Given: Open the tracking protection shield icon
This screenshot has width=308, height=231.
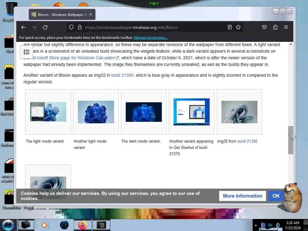Looking at the screenshot, I should (x=71, y=27).
